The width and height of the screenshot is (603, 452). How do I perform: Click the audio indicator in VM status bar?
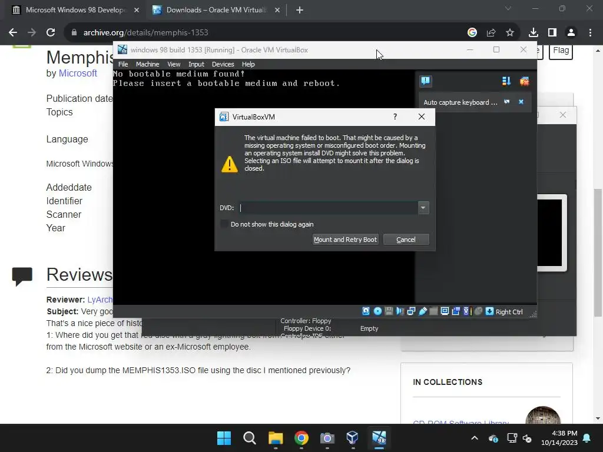pos(400,311)
